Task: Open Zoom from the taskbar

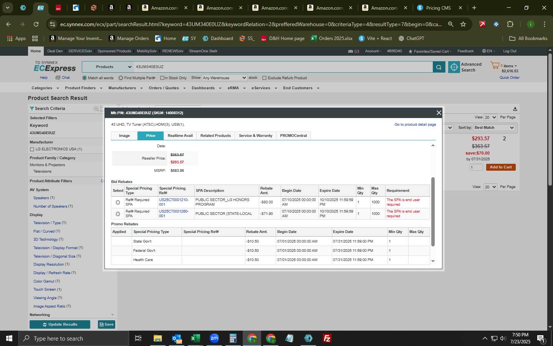Action: 214,338
